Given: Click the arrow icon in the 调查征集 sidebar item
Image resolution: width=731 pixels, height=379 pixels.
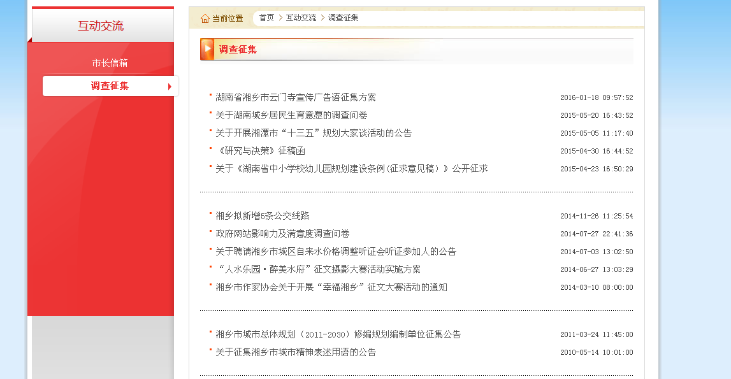Looking at the screenshot, I should (169, 86).
